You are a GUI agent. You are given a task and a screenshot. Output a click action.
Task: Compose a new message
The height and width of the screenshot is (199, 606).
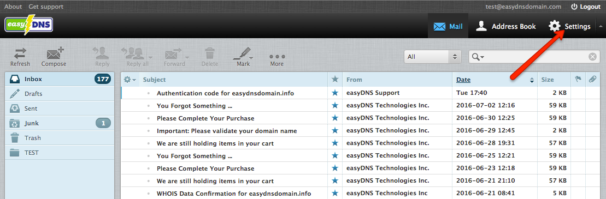(x=54, y=57)
